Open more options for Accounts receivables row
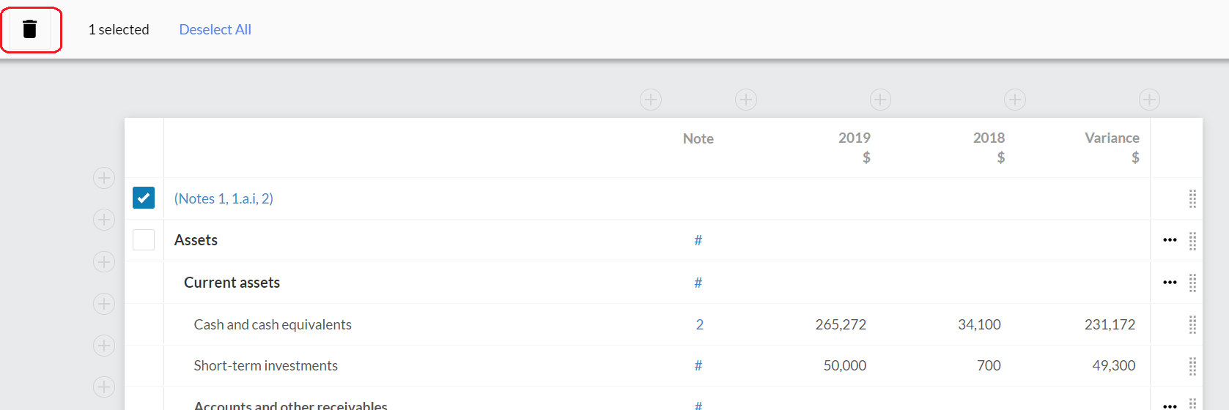The width and height of the screenshot is (1229, 410). tap(1170, 405)
